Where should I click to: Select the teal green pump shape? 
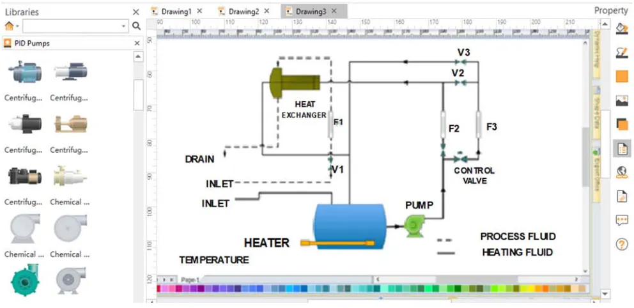tap(26, 281)
